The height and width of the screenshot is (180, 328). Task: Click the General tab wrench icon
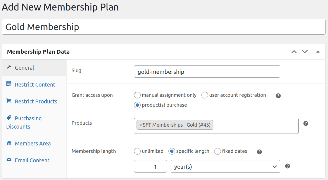coord(9,67)
